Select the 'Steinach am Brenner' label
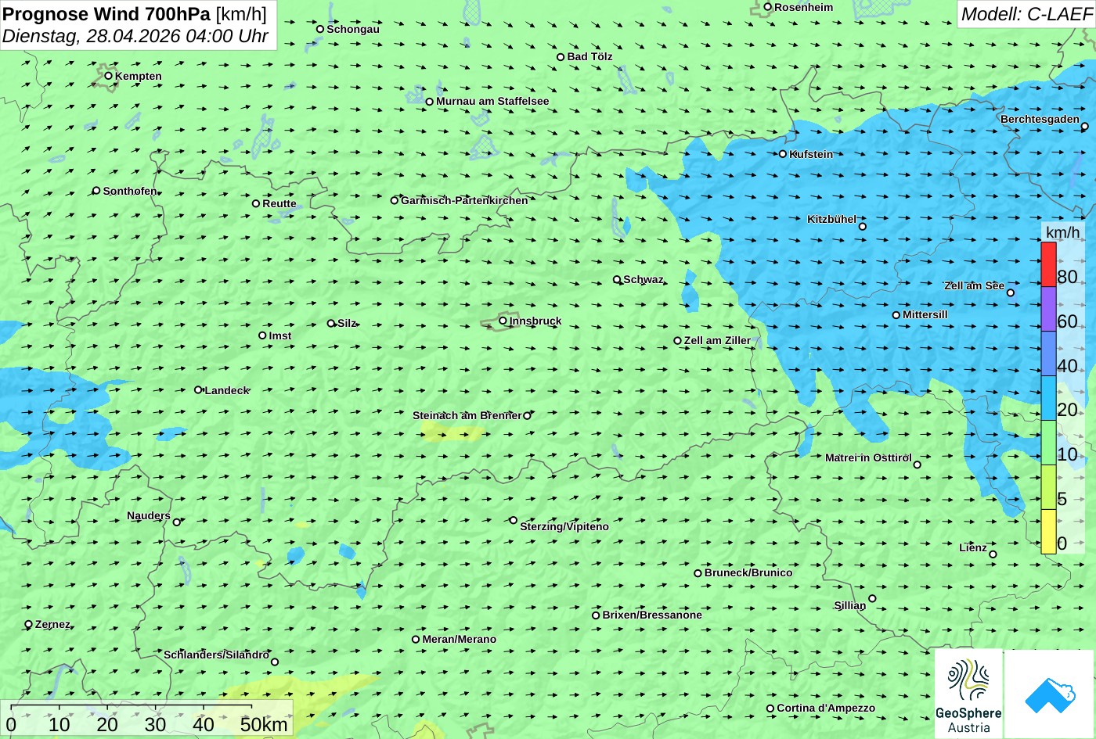Image resolution: width=1096 pixels, height=739 pixels. pos(467,415)
